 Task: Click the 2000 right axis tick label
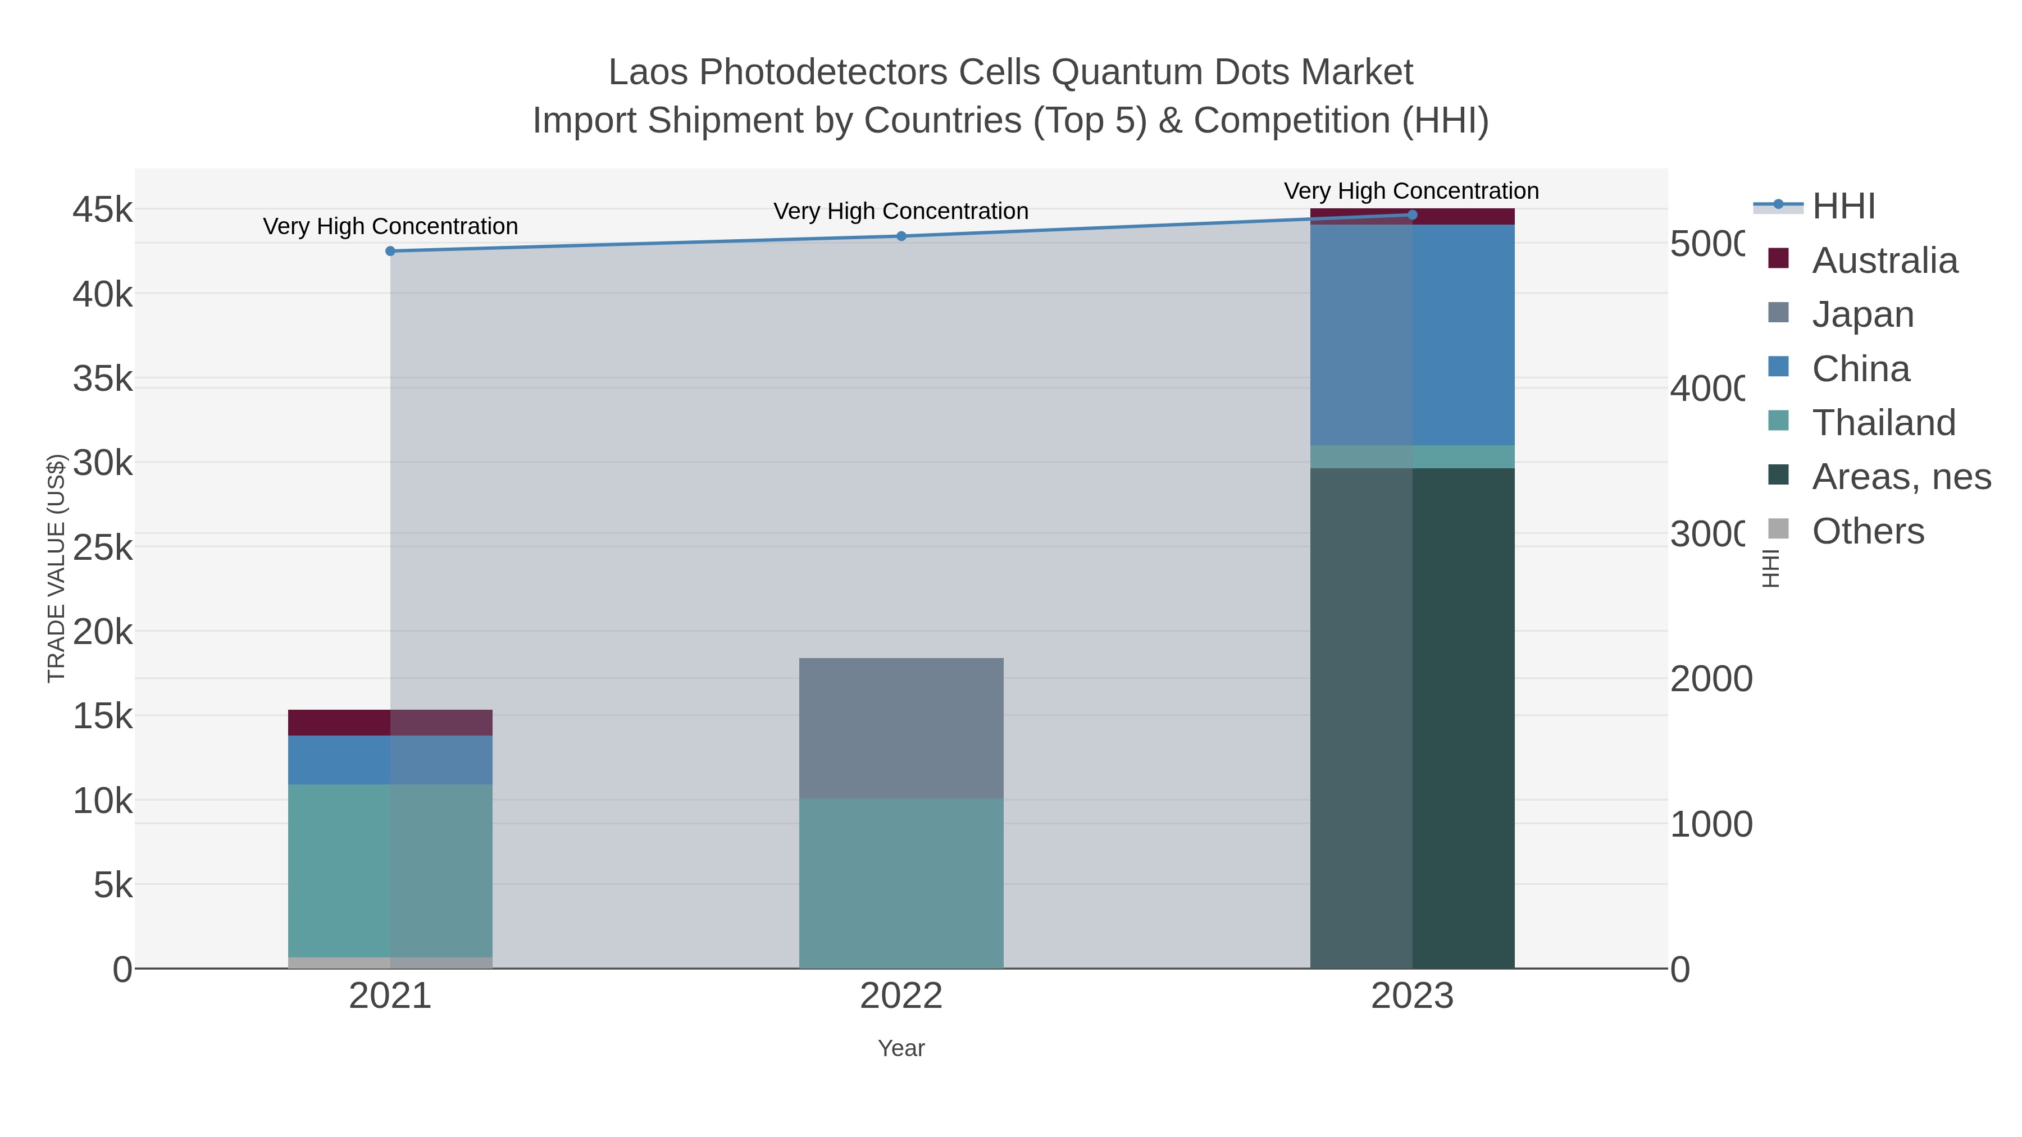pyautogui.click(x=1711, y=679)
